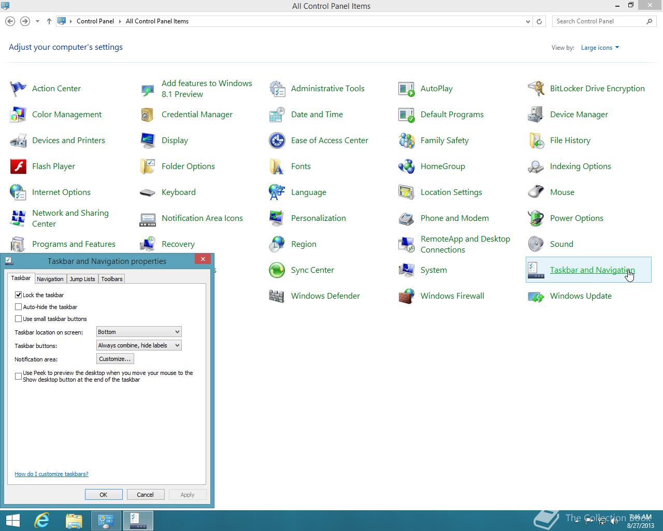
Task: Go up one folder level arrow
Action: [x=49, y=21]
